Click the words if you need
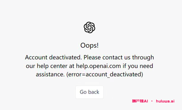Screen dimensions: 182x110 (x=138, y=66)
